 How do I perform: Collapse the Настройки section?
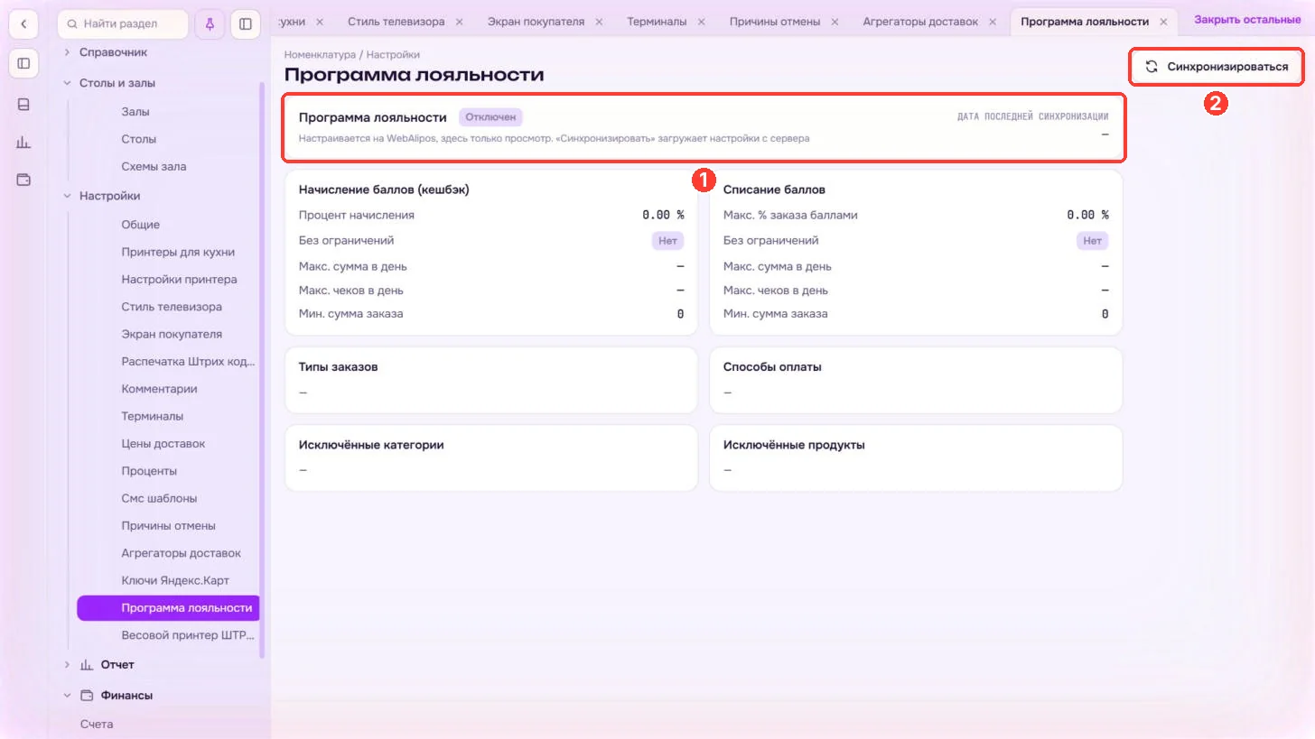tap(67, 196)
